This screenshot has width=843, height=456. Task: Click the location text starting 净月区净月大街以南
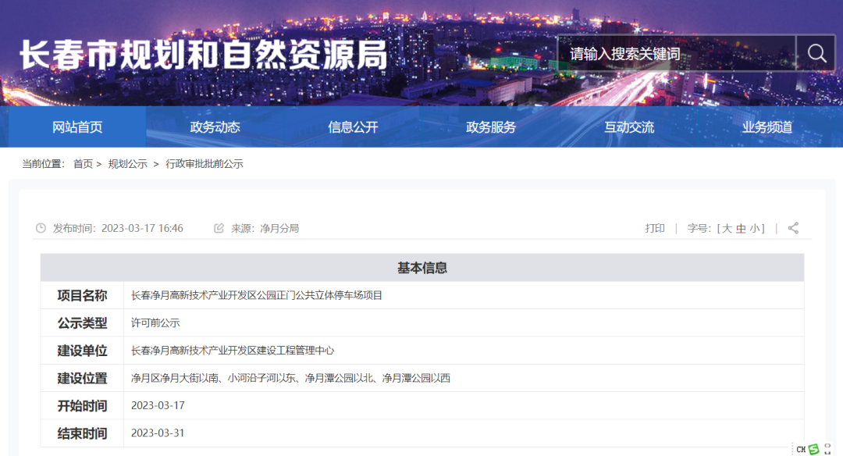click(290, 378)
